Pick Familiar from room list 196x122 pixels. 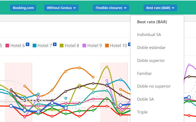click(x=144, y=73)
